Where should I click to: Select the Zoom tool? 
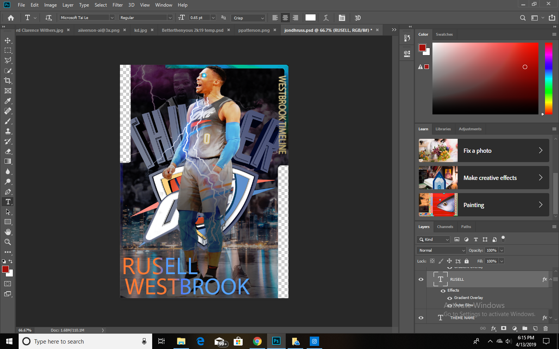coord(8,242)
